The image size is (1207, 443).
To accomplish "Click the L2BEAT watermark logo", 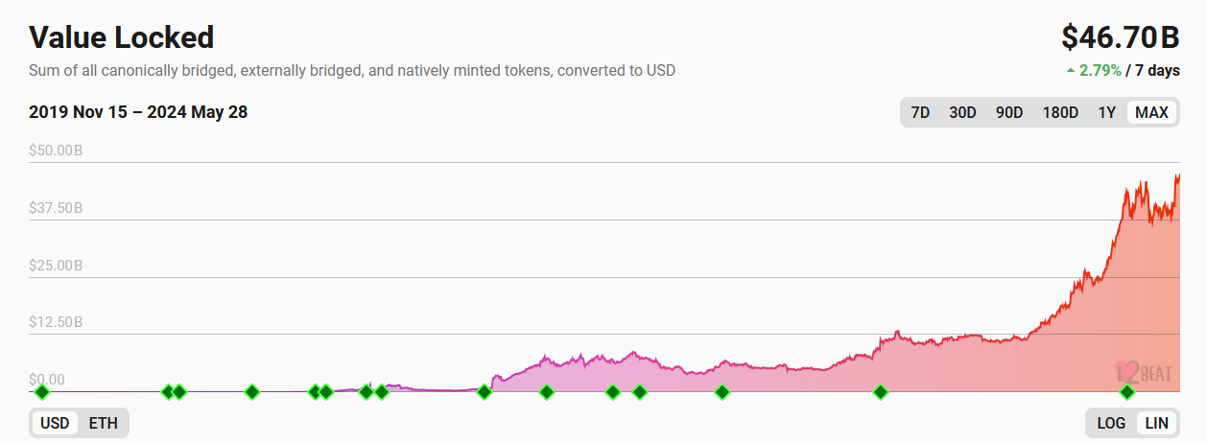I will 1143,373.
